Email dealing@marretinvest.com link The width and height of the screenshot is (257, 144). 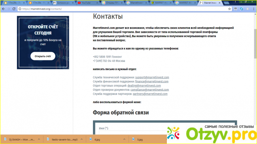144,86
